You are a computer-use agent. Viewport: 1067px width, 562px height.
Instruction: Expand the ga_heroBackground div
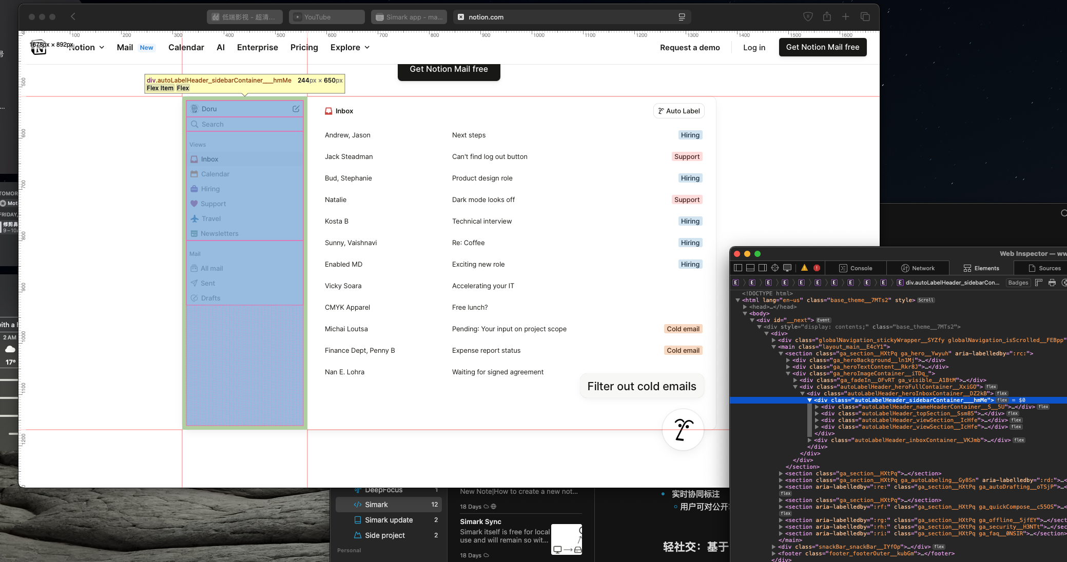(788, 360)
